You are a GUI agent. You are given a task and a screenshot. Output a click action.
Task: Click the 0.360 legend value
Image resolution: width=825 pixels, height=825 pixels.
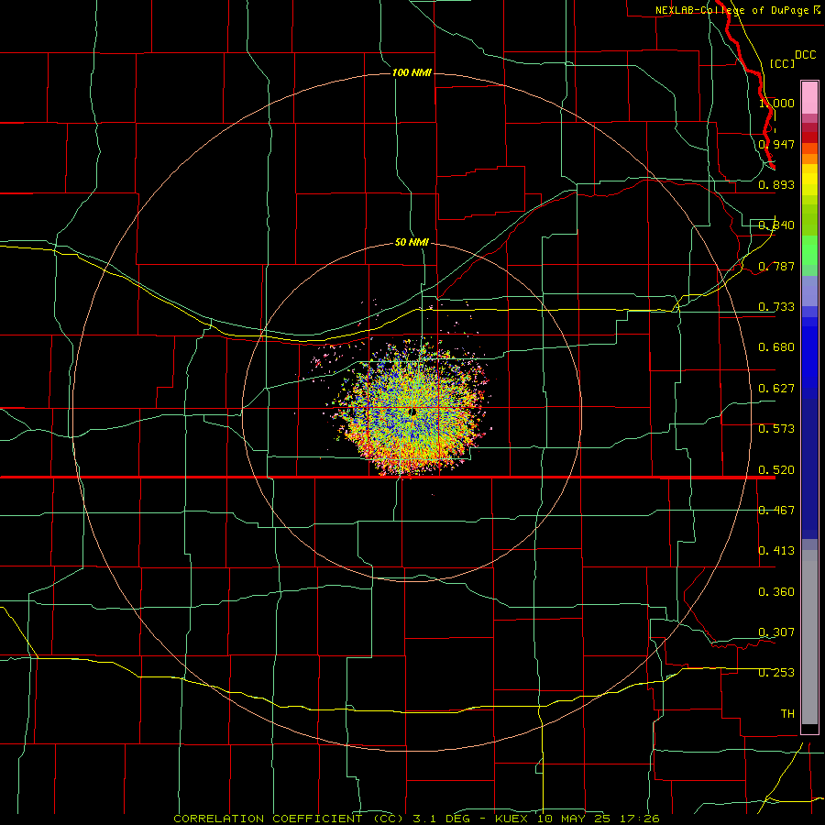point(776,592)
